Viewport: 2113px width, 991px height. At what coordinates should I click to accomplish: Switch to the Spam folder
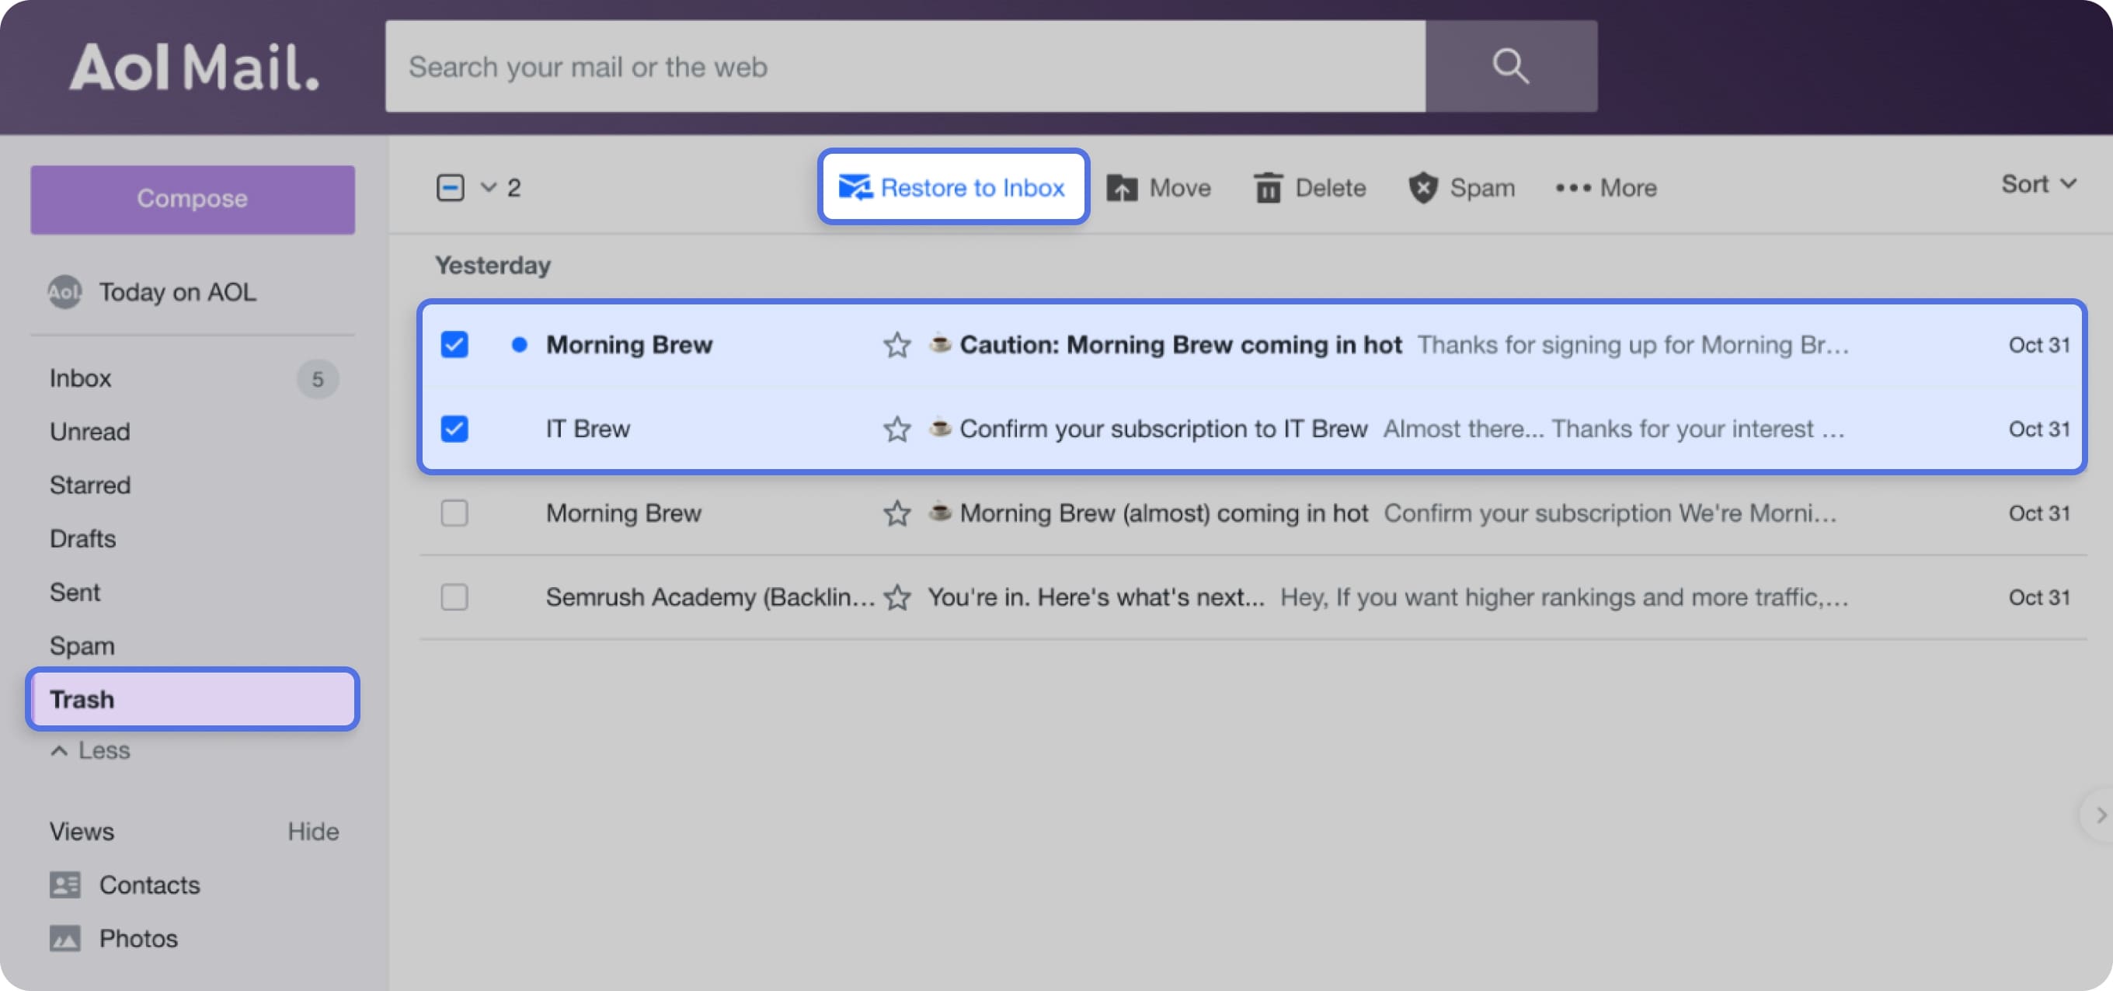coord(82,645)
